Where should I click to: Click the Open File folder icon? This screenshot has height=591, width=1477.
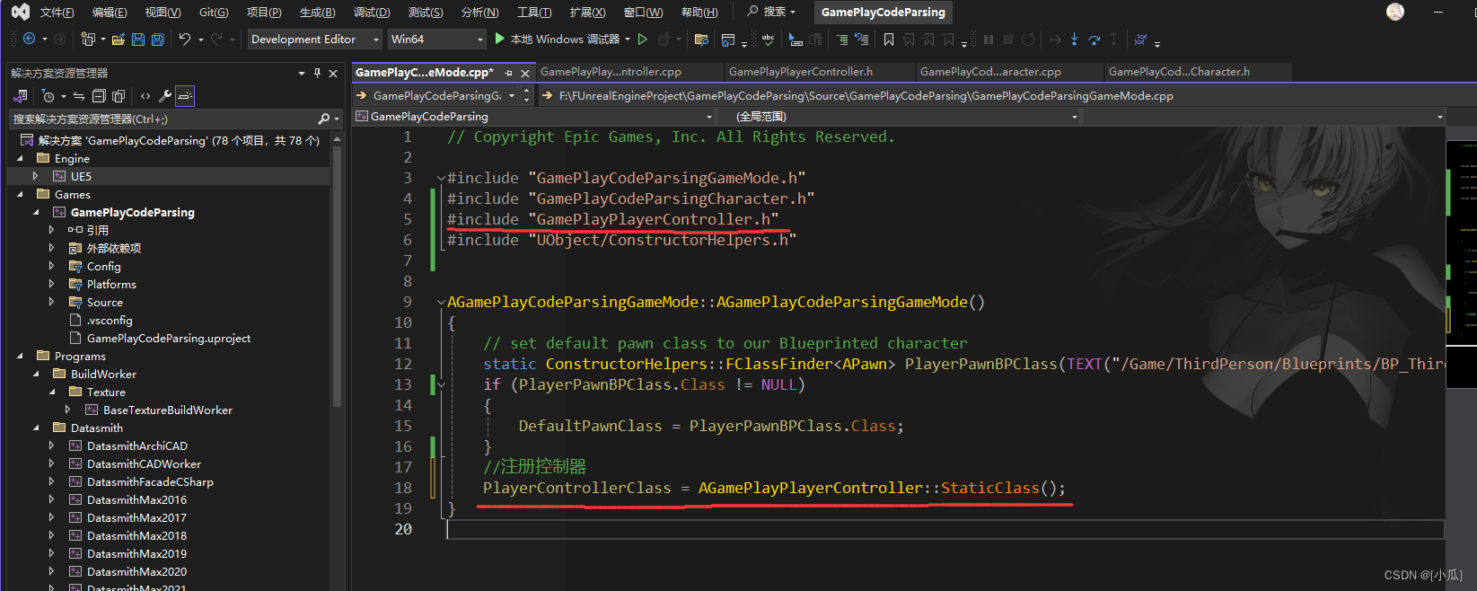pyautogui.click(x=119, y=40)
